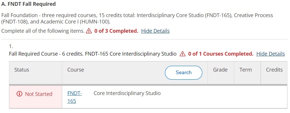Screen dimensions: 290x113
Task: Click the red 0 of 1 Courses Completed text
Action: 221,54
